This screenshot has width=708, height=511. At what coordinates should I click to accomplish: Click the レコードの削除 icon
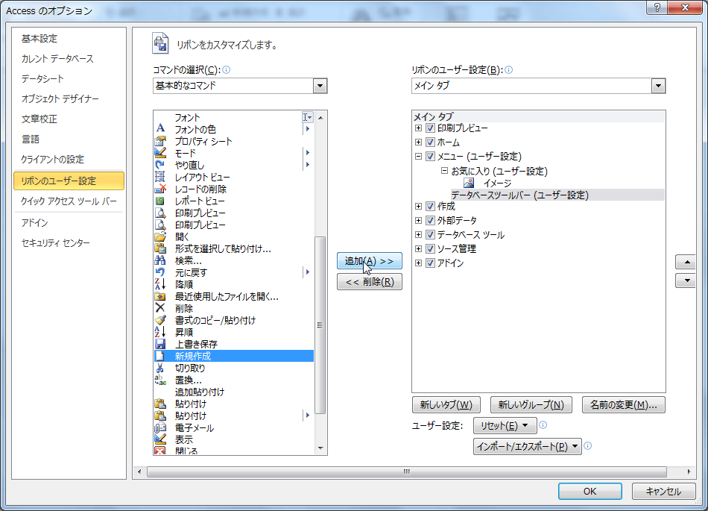point(160,189)
